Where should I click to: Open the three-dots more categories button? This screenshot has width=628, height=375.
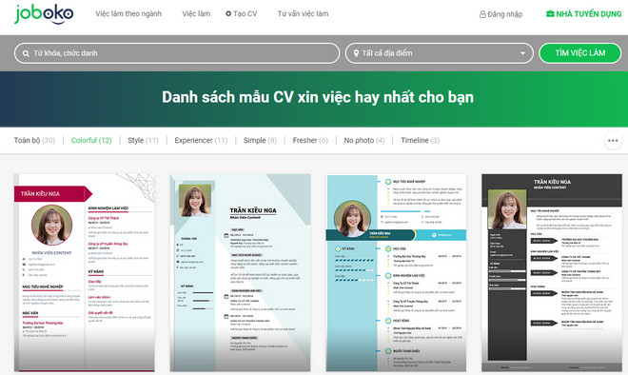tap(613, 141)
